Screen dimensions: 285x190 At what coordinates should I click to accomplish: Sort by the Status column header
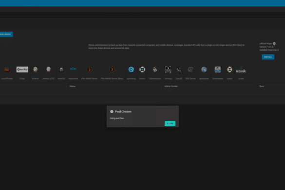click(73, 86)
